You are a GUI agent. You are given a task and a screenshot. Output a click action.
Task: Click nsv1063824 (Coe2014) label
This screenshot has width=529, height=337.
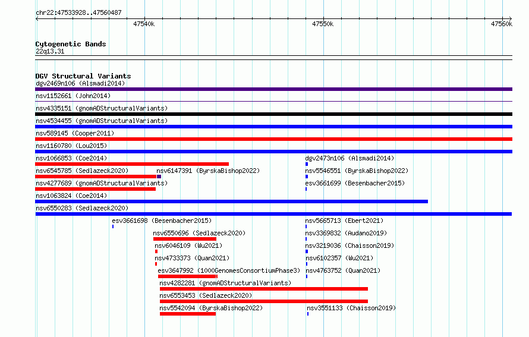(71, 196)
